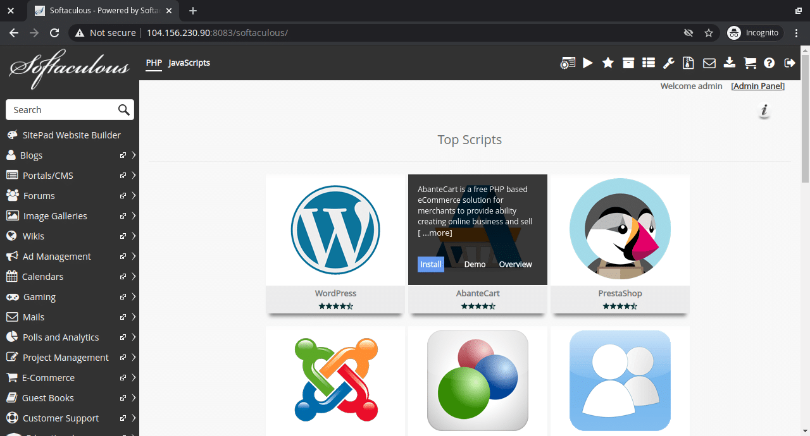Click the Install button for AbanteCart

pyautogui.click(x=431, y=264)
